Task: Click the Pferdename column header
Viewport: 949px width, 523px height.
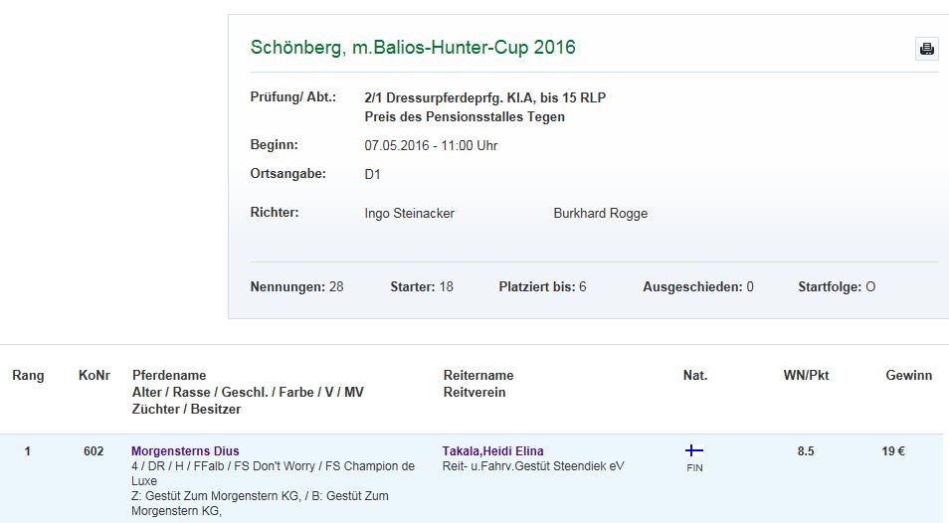Action: 169,376
